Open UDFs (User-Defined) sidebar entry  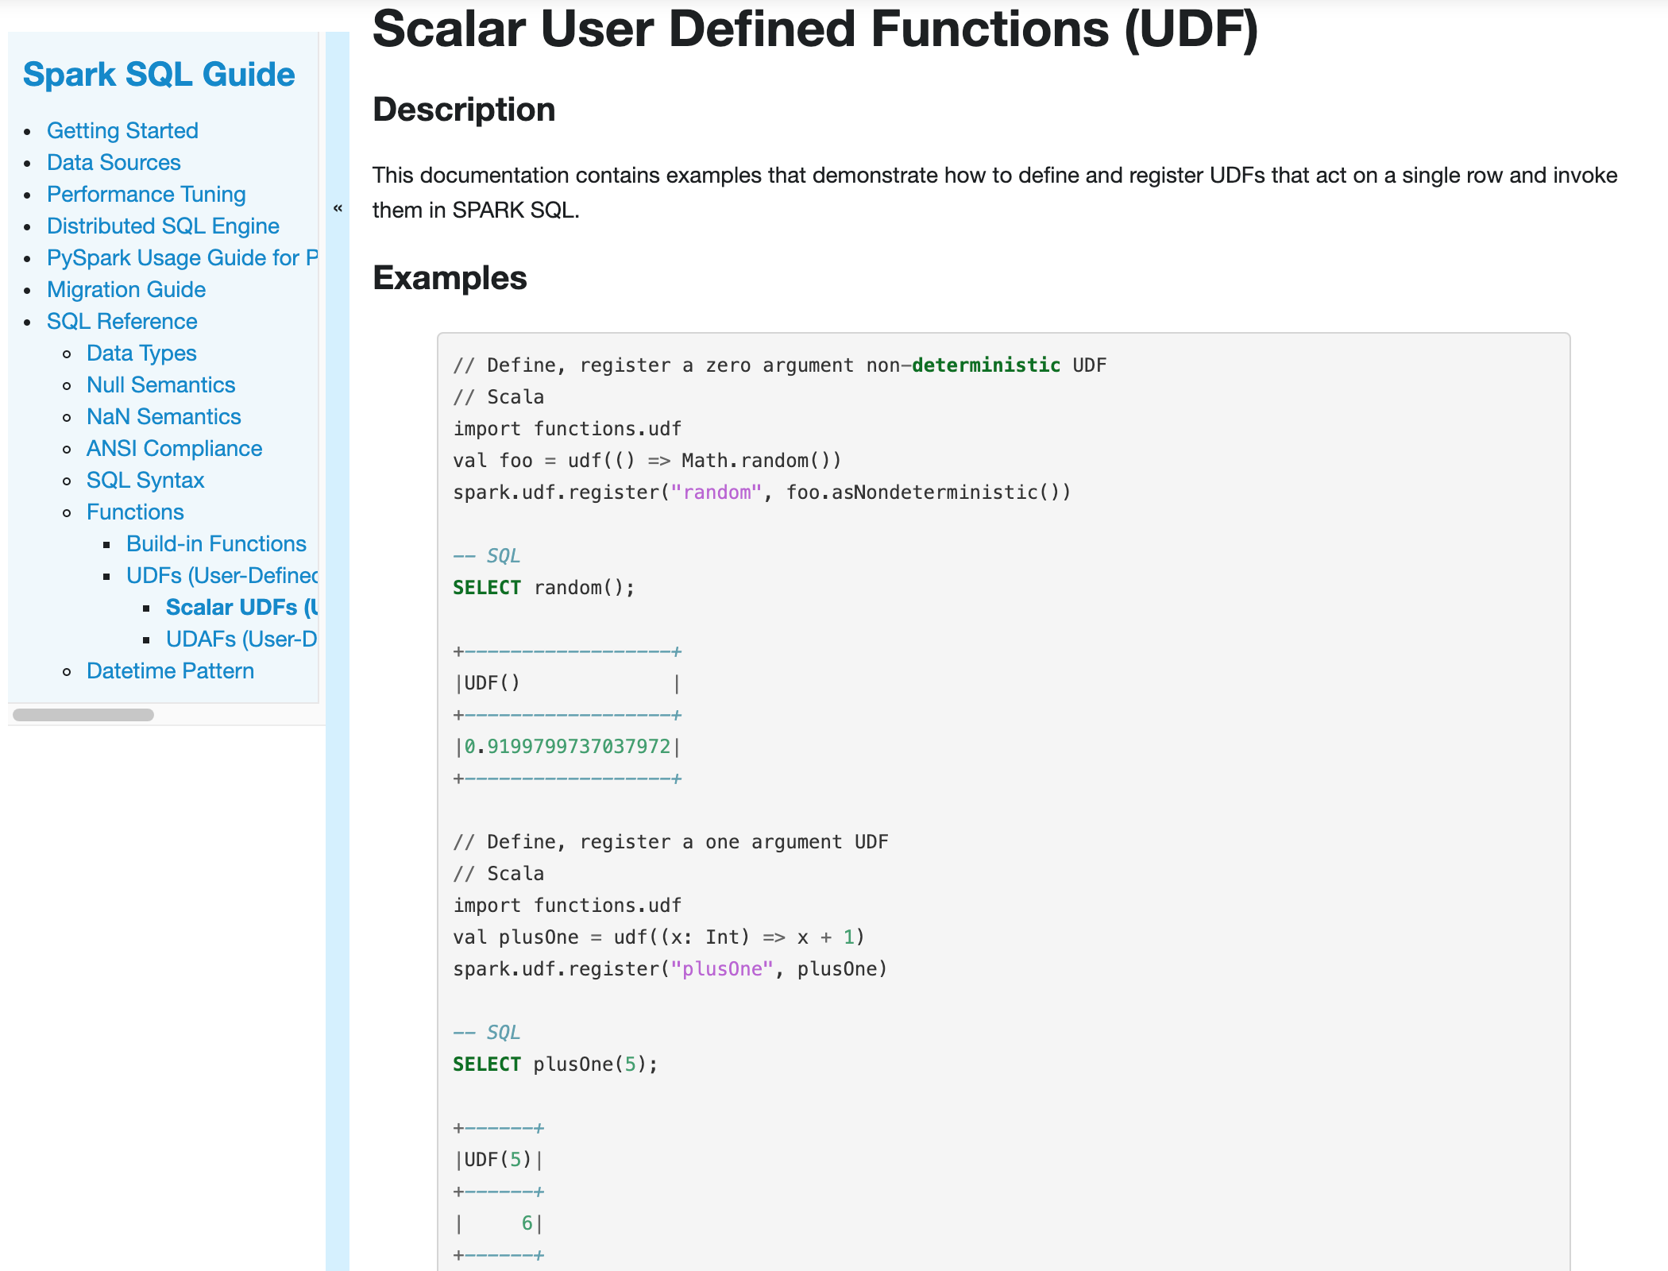pos(221,575)
